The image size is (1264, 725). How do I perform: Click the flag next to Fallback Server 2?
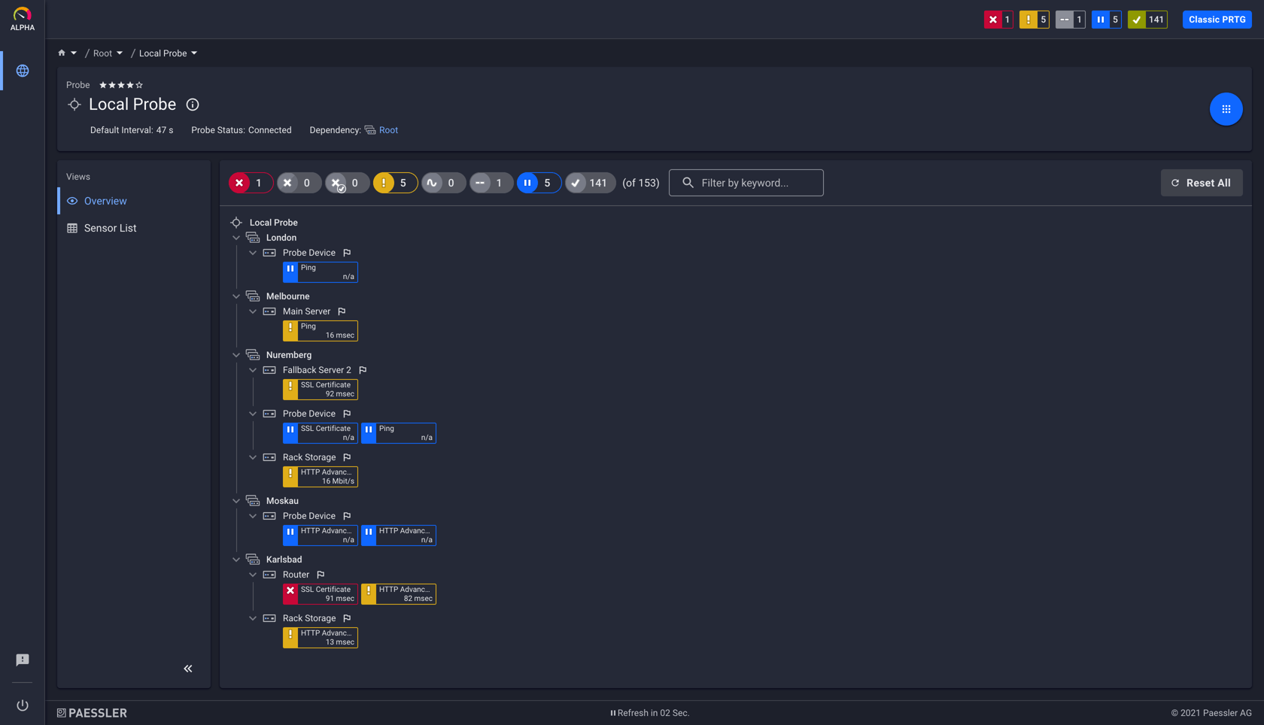[x=363, y=370]
